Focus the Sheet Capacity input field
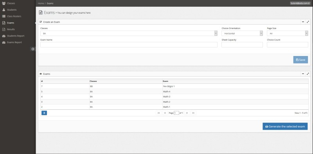This screenshot has height=154, width=313. coord(242,45)
